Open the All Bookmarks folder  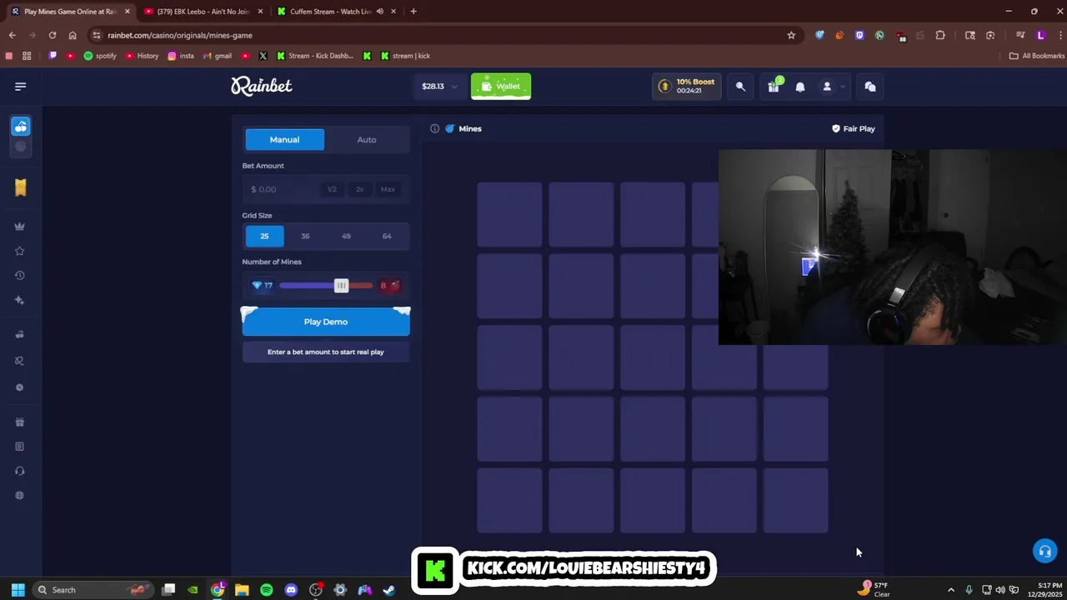1037,56
